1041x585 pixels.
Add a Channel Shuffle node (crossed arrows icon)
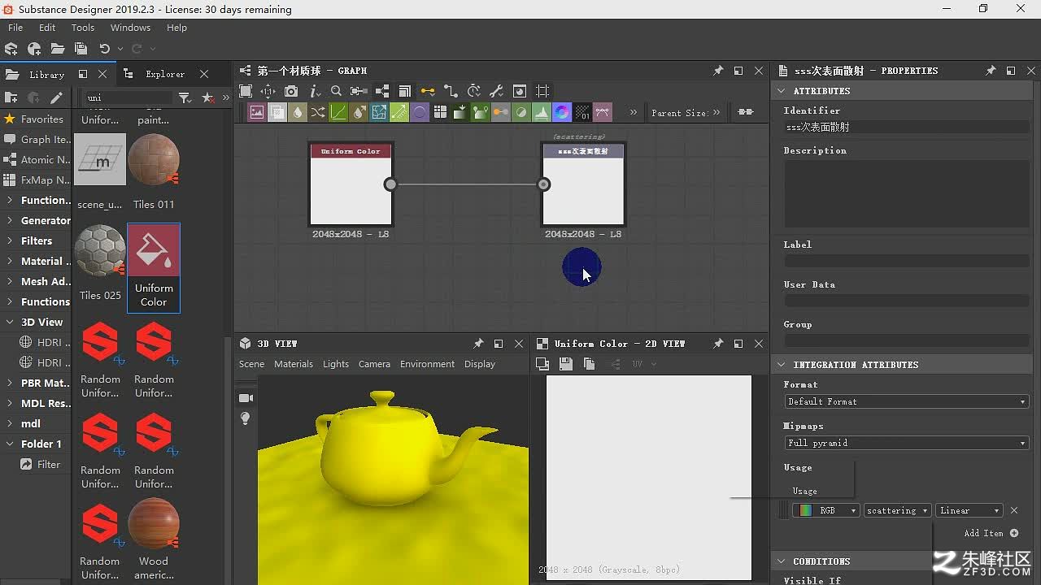[x=318, y=112]
